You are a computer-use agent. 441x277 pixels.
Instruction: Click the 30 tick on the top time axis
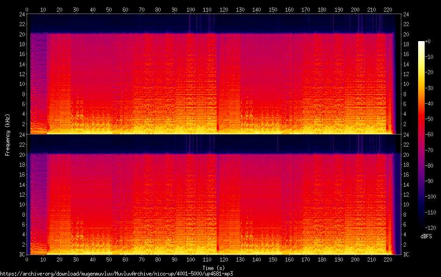76,9
